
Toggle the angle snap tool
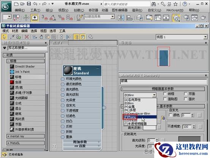[53, 18]
